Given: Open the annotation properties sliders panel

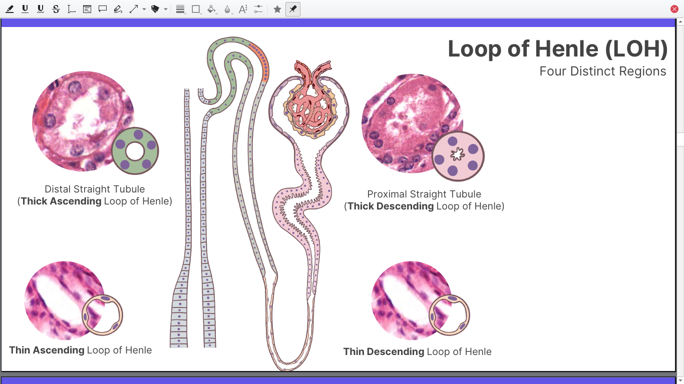Looking at the screenshot, I should pyautogui.click(x=258, y=9).
